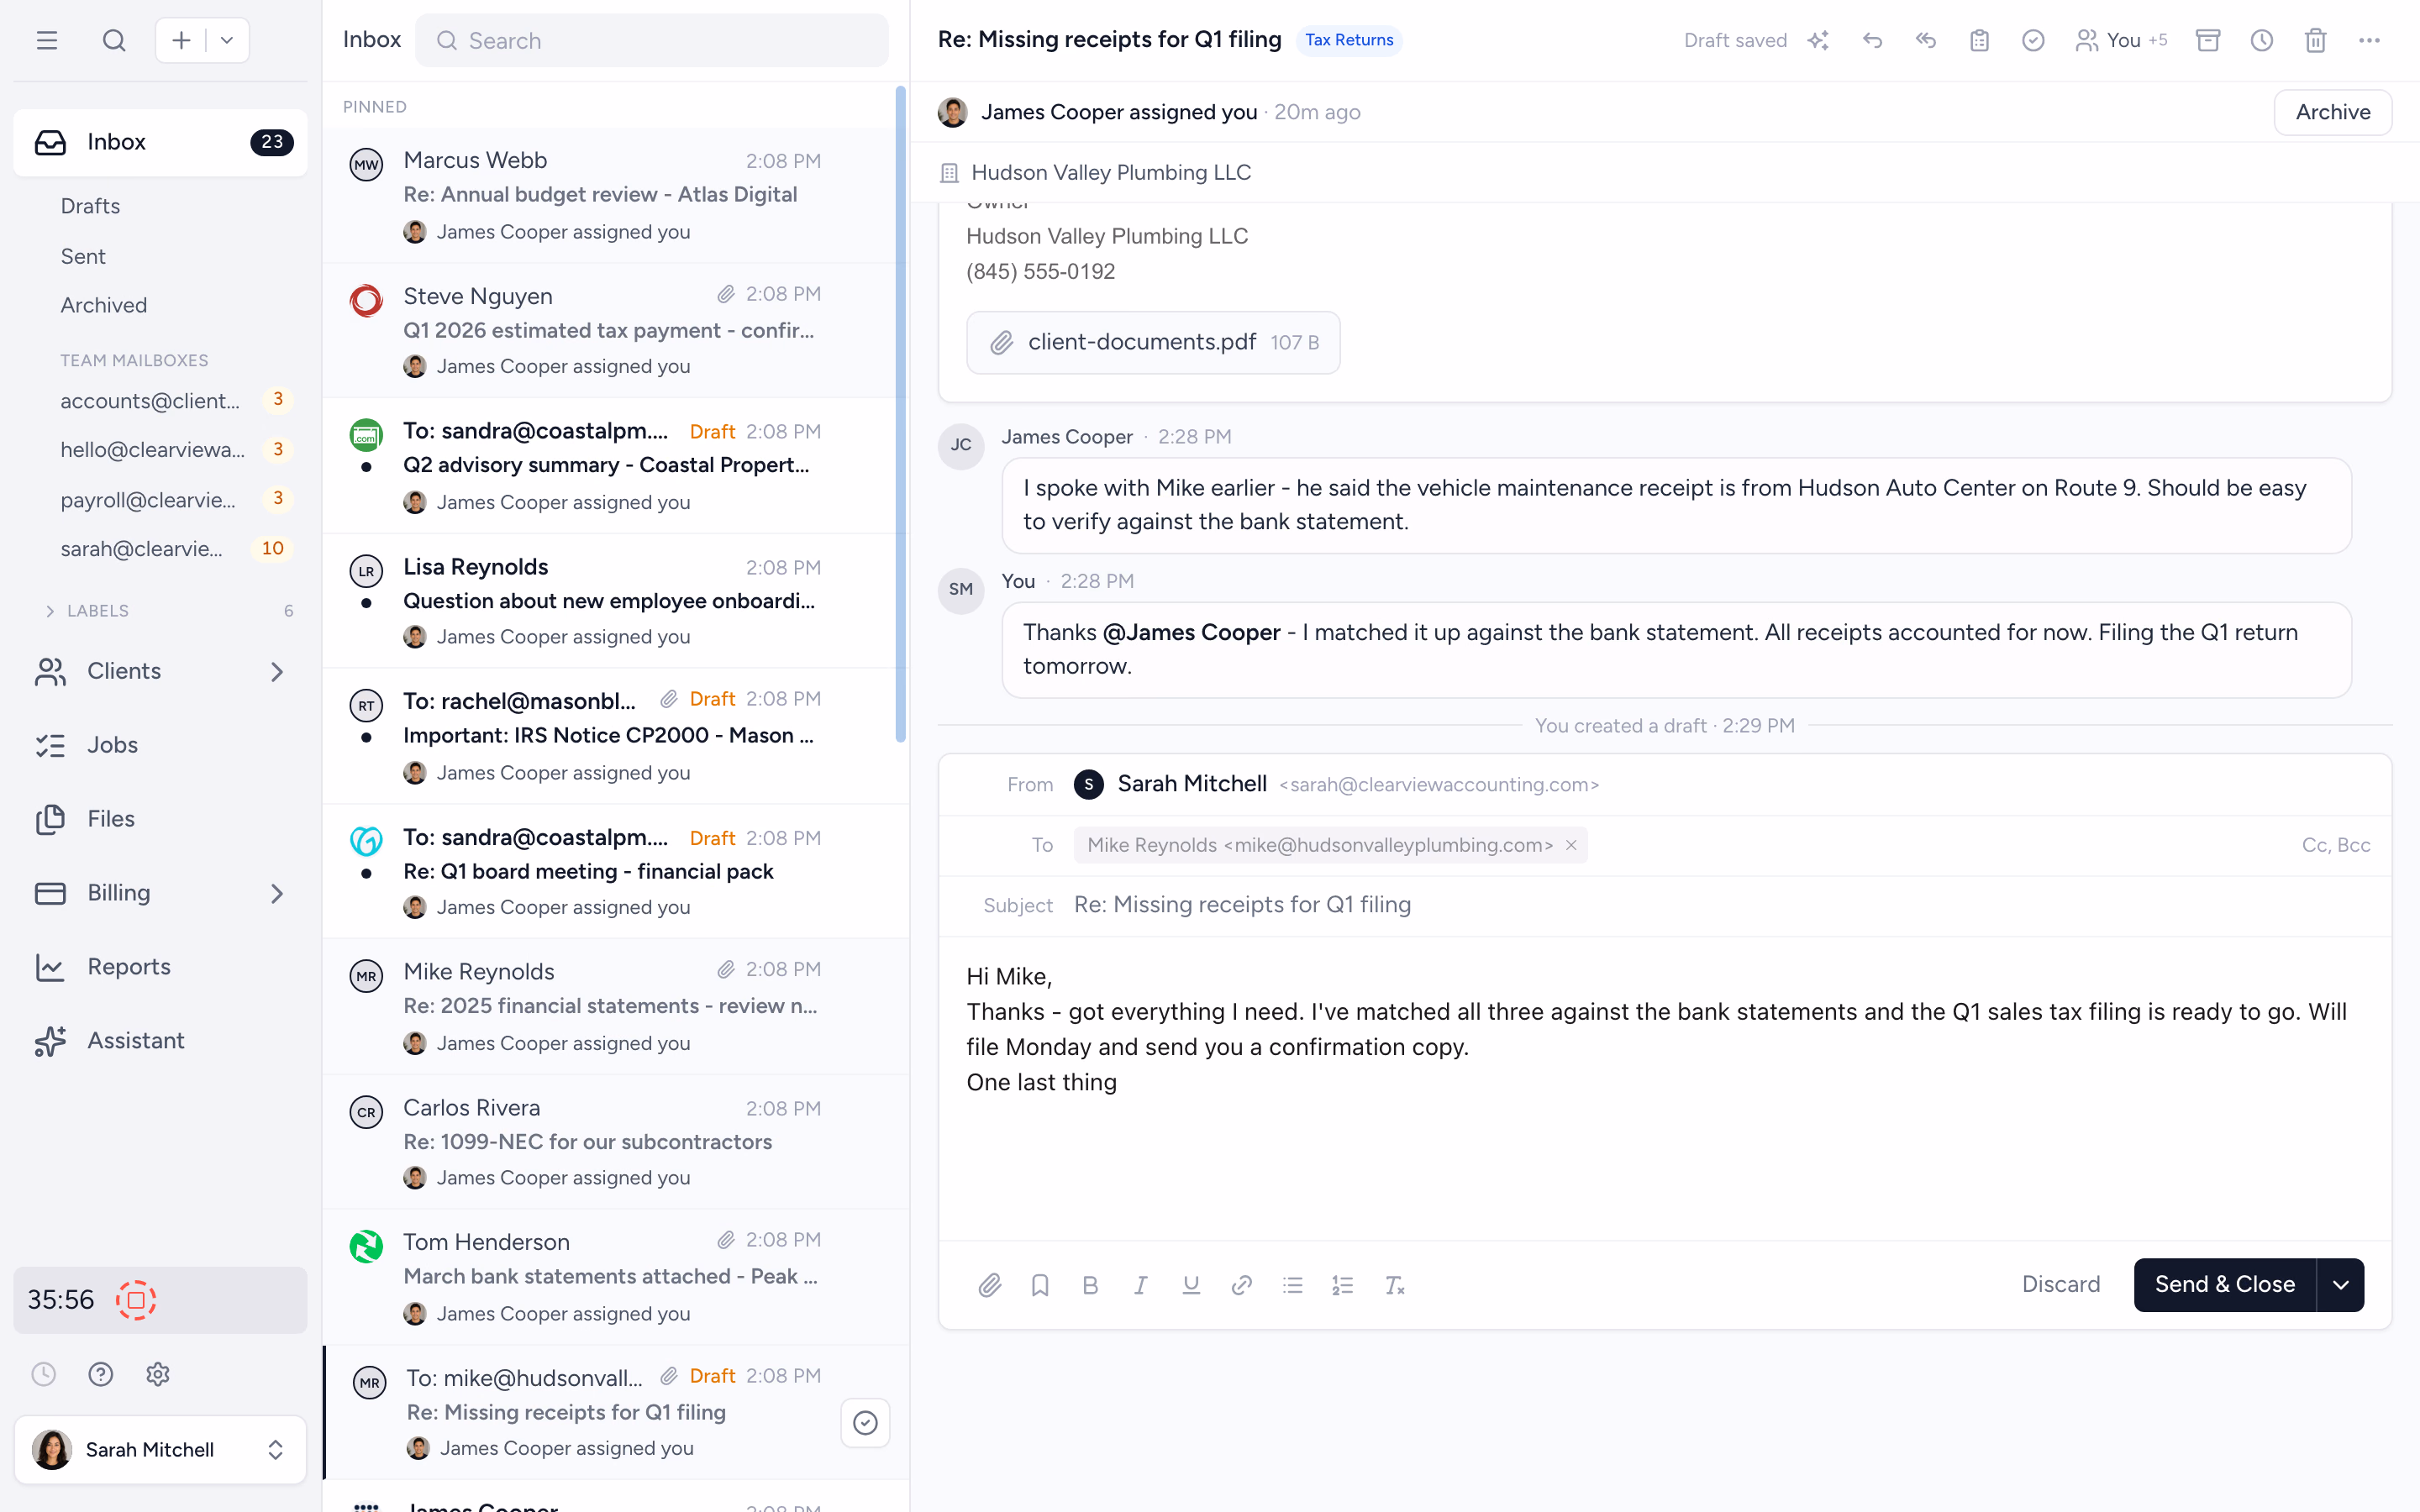This screenshot has height=1512, width=2420.
Task: Toggle bulleted list
Action: (1292, 1285)
